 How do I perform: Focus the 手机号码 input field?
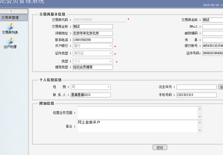click(x=196, y=95)
